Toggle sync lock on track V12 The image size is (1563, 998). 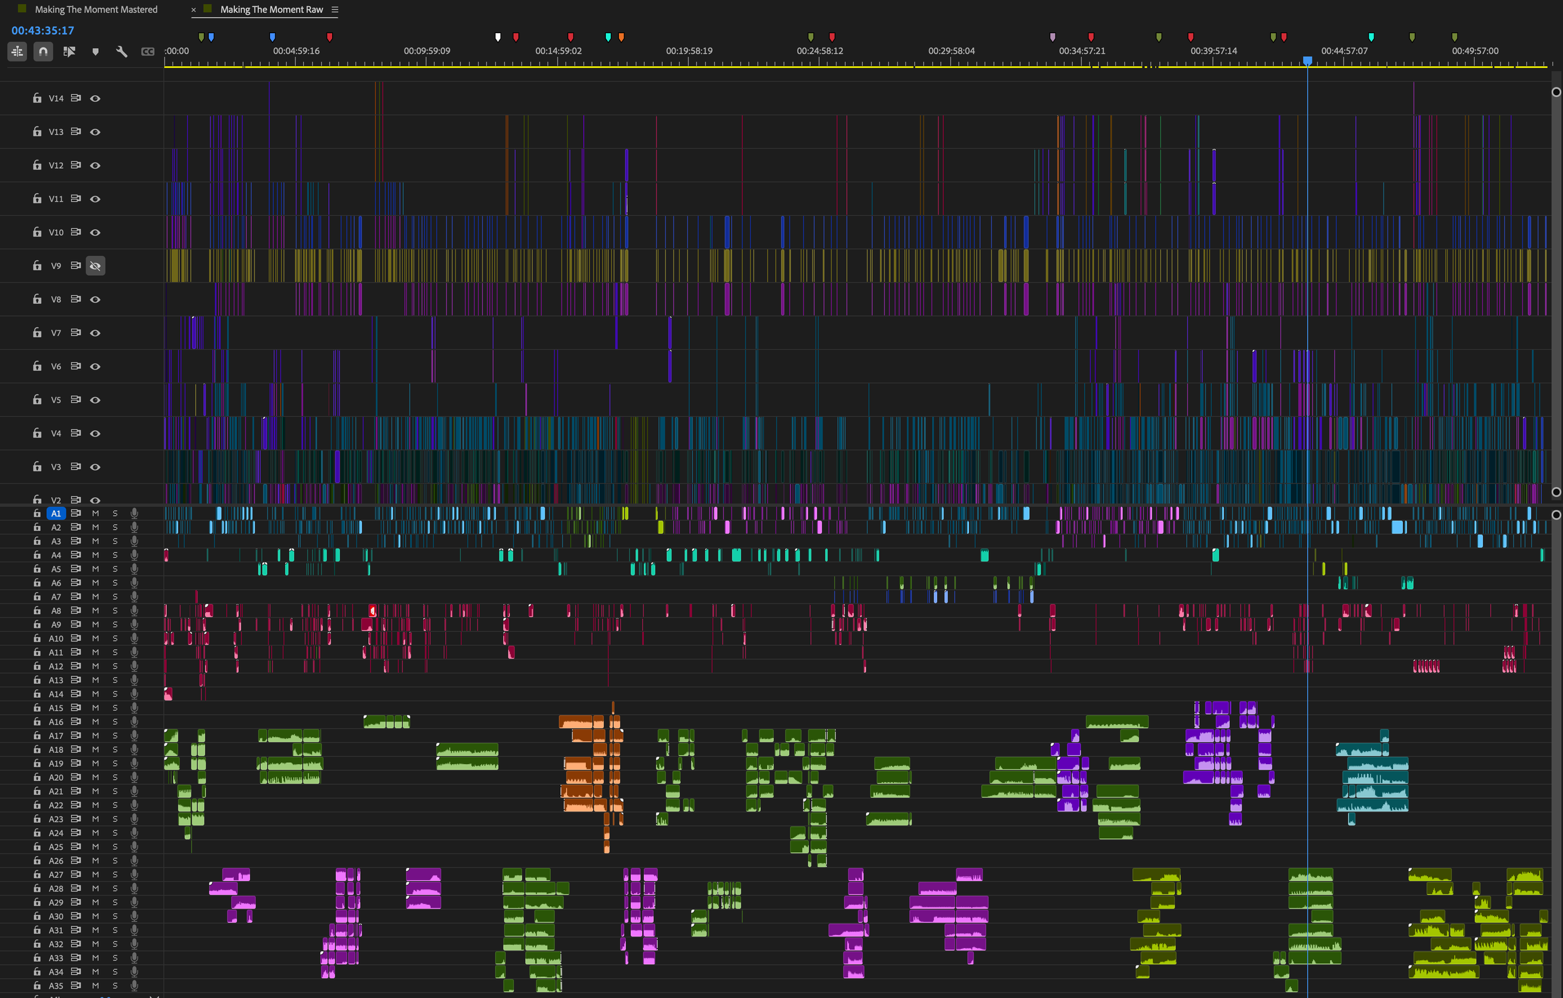76,165
